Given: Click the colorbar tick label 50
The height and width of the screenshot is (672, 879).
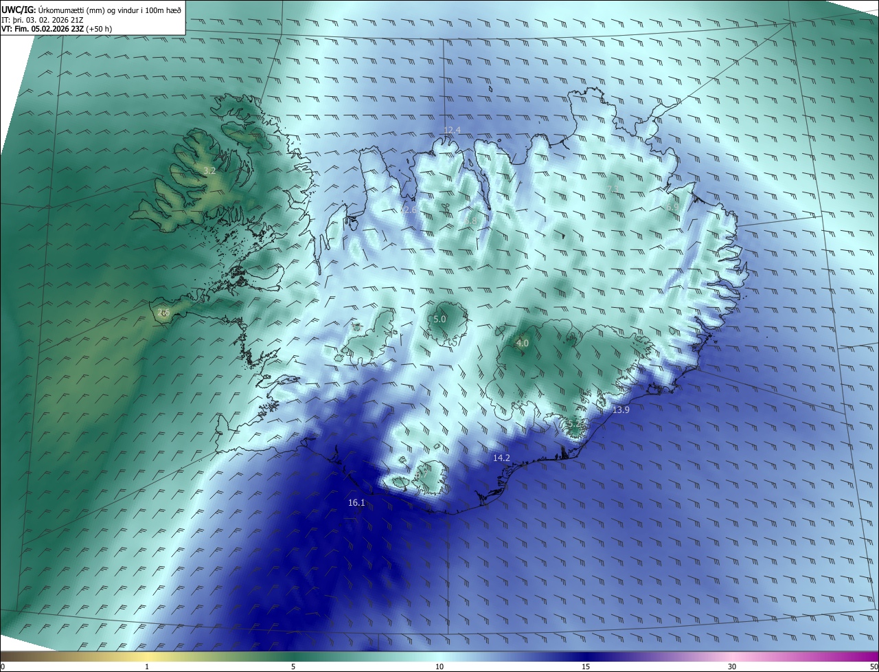Looking at the screenshot, I should (874, 667).
